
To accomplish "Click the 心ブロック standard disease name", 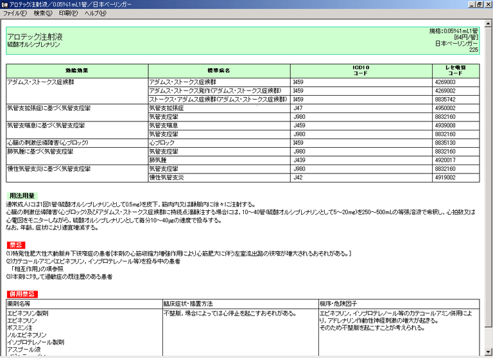I will click(162, 143).
